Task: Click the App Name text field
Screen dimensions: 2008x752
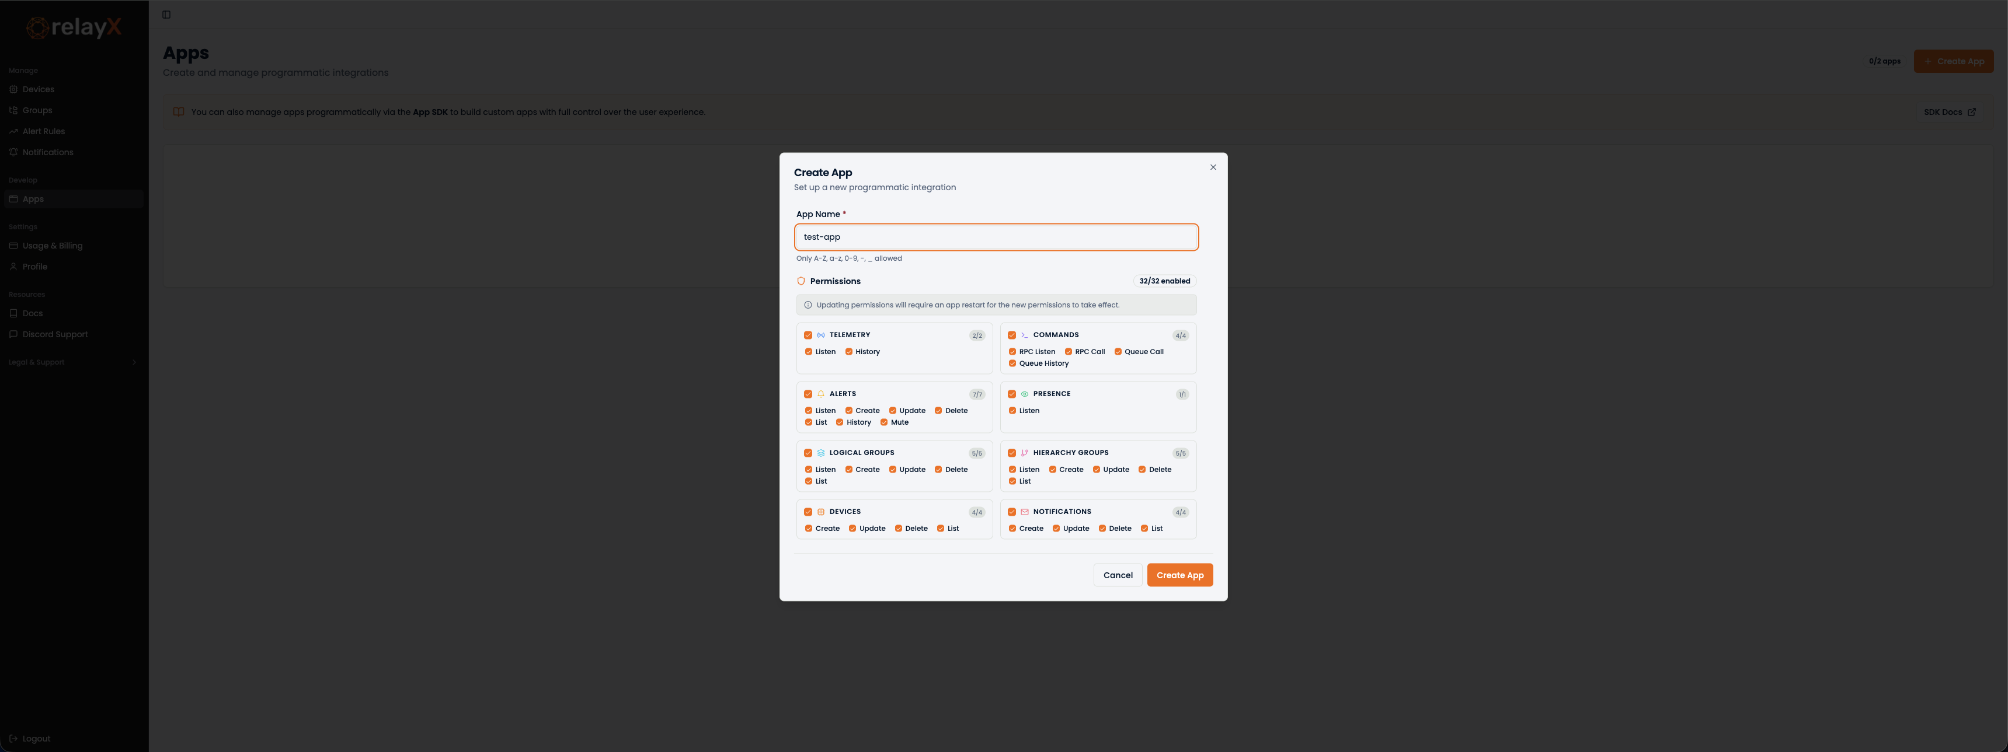Action: (996, 237)
